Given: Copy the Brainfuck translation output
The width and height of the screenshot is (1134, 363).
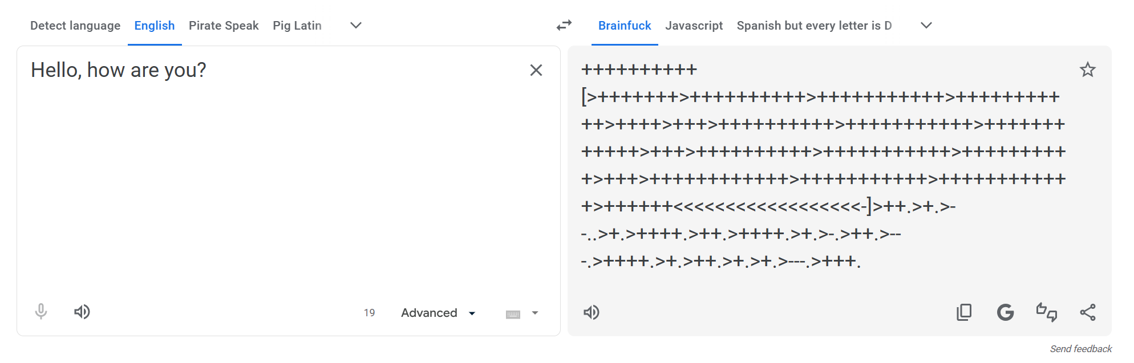Looking at the screenshot, I should pos(964,312).
